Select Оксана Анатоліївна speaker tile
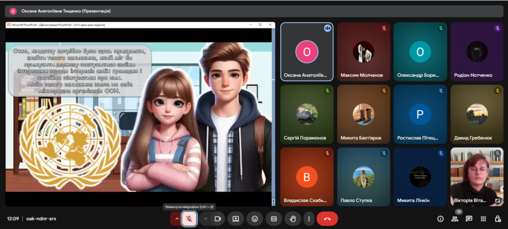Viewport: 508px width, 229px height. [307, 52]
